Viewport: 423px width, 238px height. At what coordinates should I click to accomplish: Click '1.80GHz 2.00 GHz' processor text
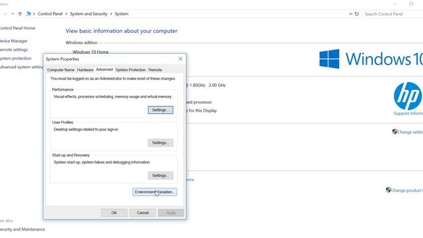coord(208,85)
